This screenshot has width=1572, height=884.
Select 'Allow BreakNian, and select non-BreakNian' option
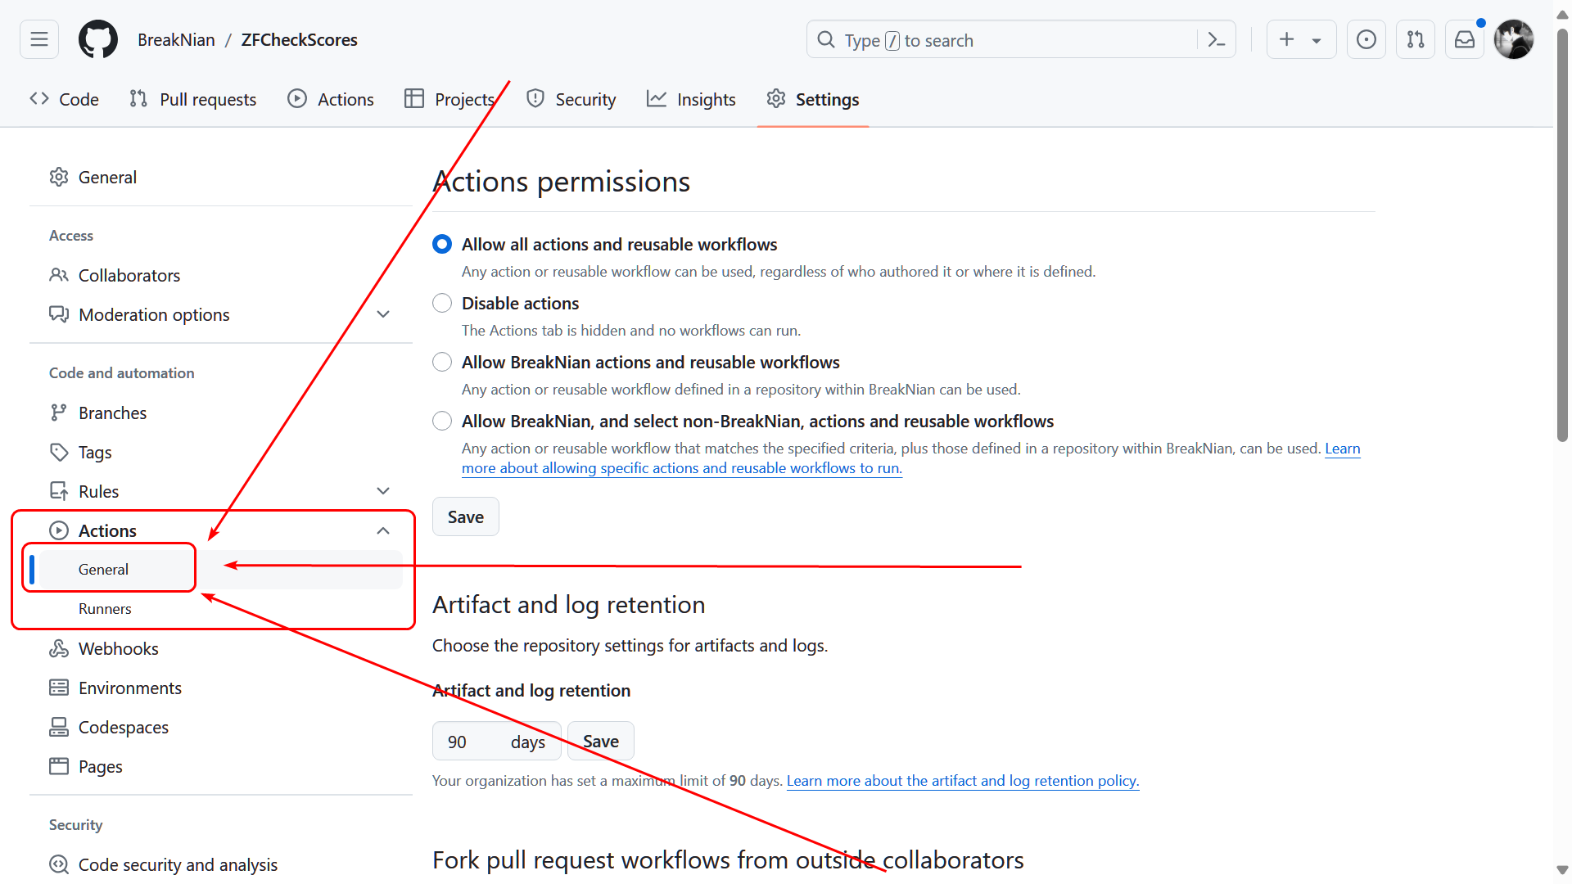(442, 421)
